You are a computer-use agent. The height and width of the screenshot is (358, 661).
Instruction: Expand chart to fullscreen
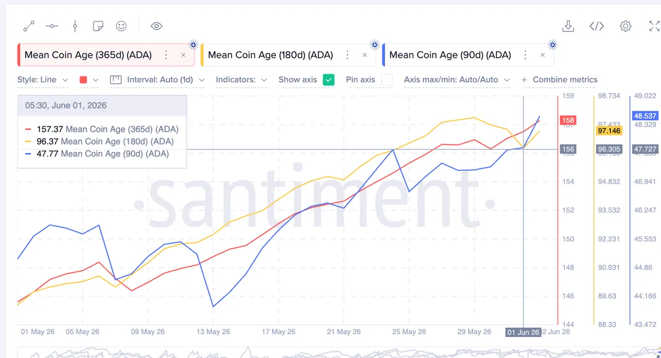point(654,26)
